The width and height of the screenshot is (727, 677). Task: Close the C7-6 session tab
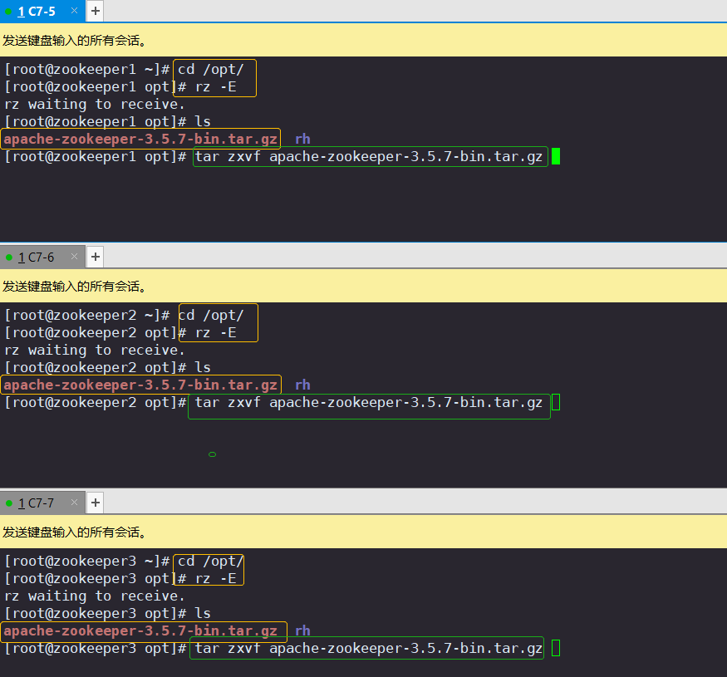74,257
